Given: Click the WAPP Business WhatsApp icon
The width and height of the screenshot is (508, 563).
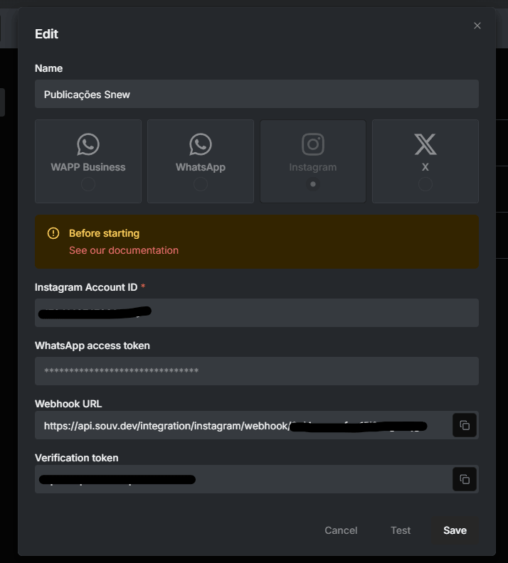Looking at the screenshot, I should 88,144.
